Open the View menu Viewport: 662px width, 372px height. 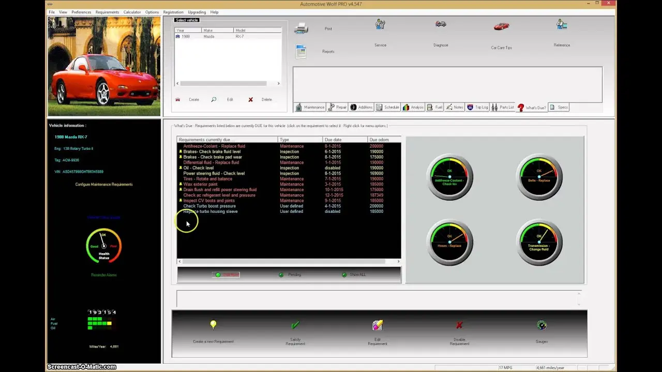(63, 12)
